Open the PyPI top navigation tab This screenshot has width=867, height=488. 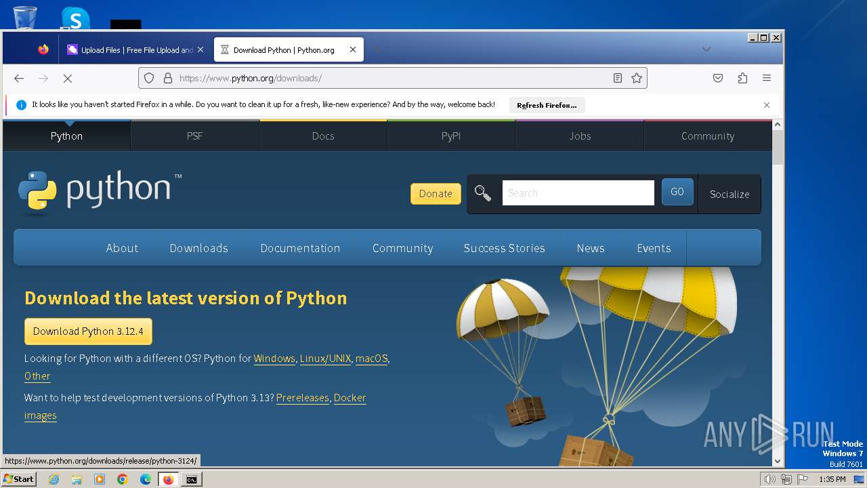[451, 136]
